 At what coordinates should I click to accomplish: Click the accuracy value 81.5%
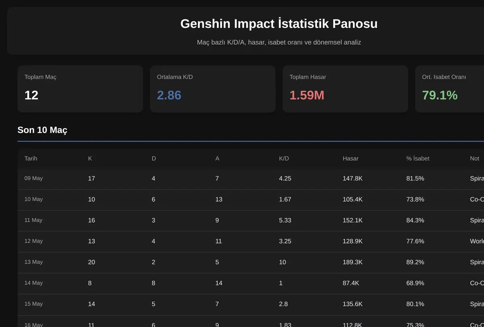(x=415, y=178)
